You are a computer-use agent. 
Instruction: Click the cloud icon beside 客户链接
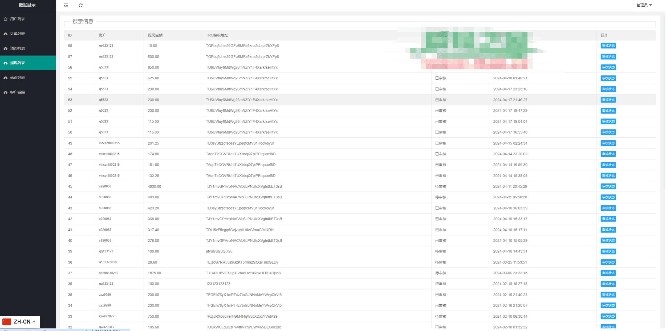pyautogui.click(x=5, y=92)
